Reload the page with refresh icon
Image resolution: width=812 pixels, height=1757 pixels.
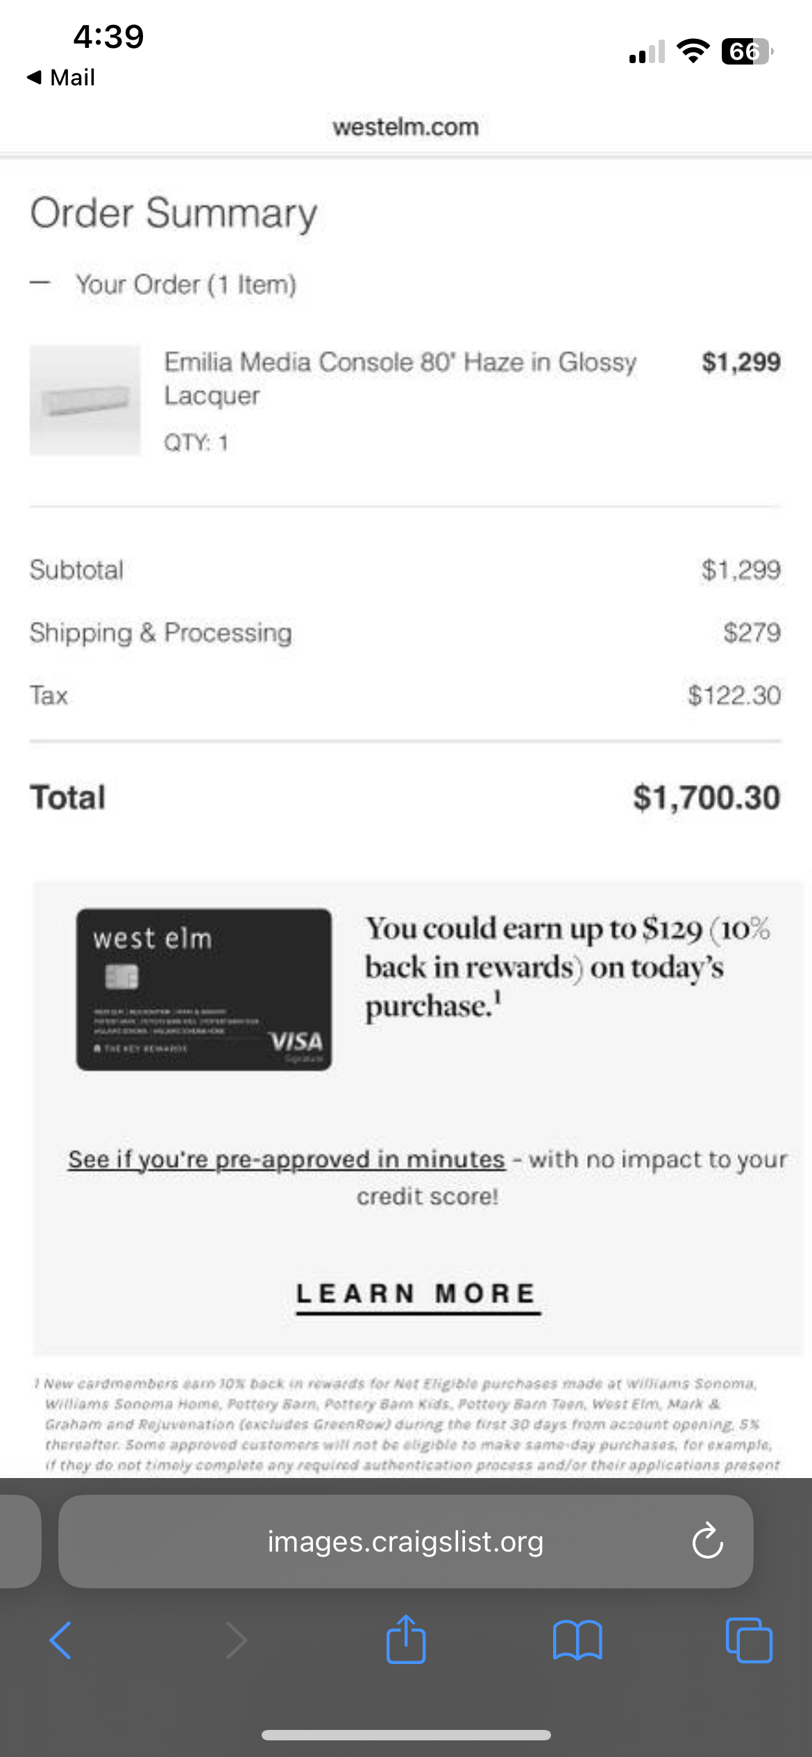(707, 1541)
